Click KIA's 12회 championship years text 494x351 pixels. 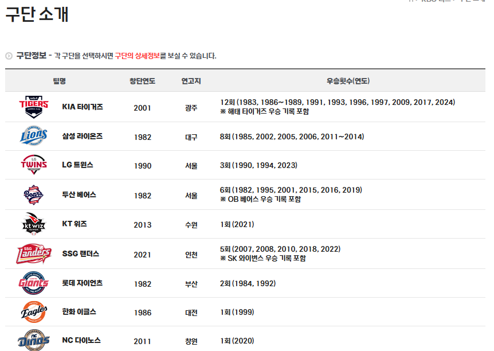[338, 102]
